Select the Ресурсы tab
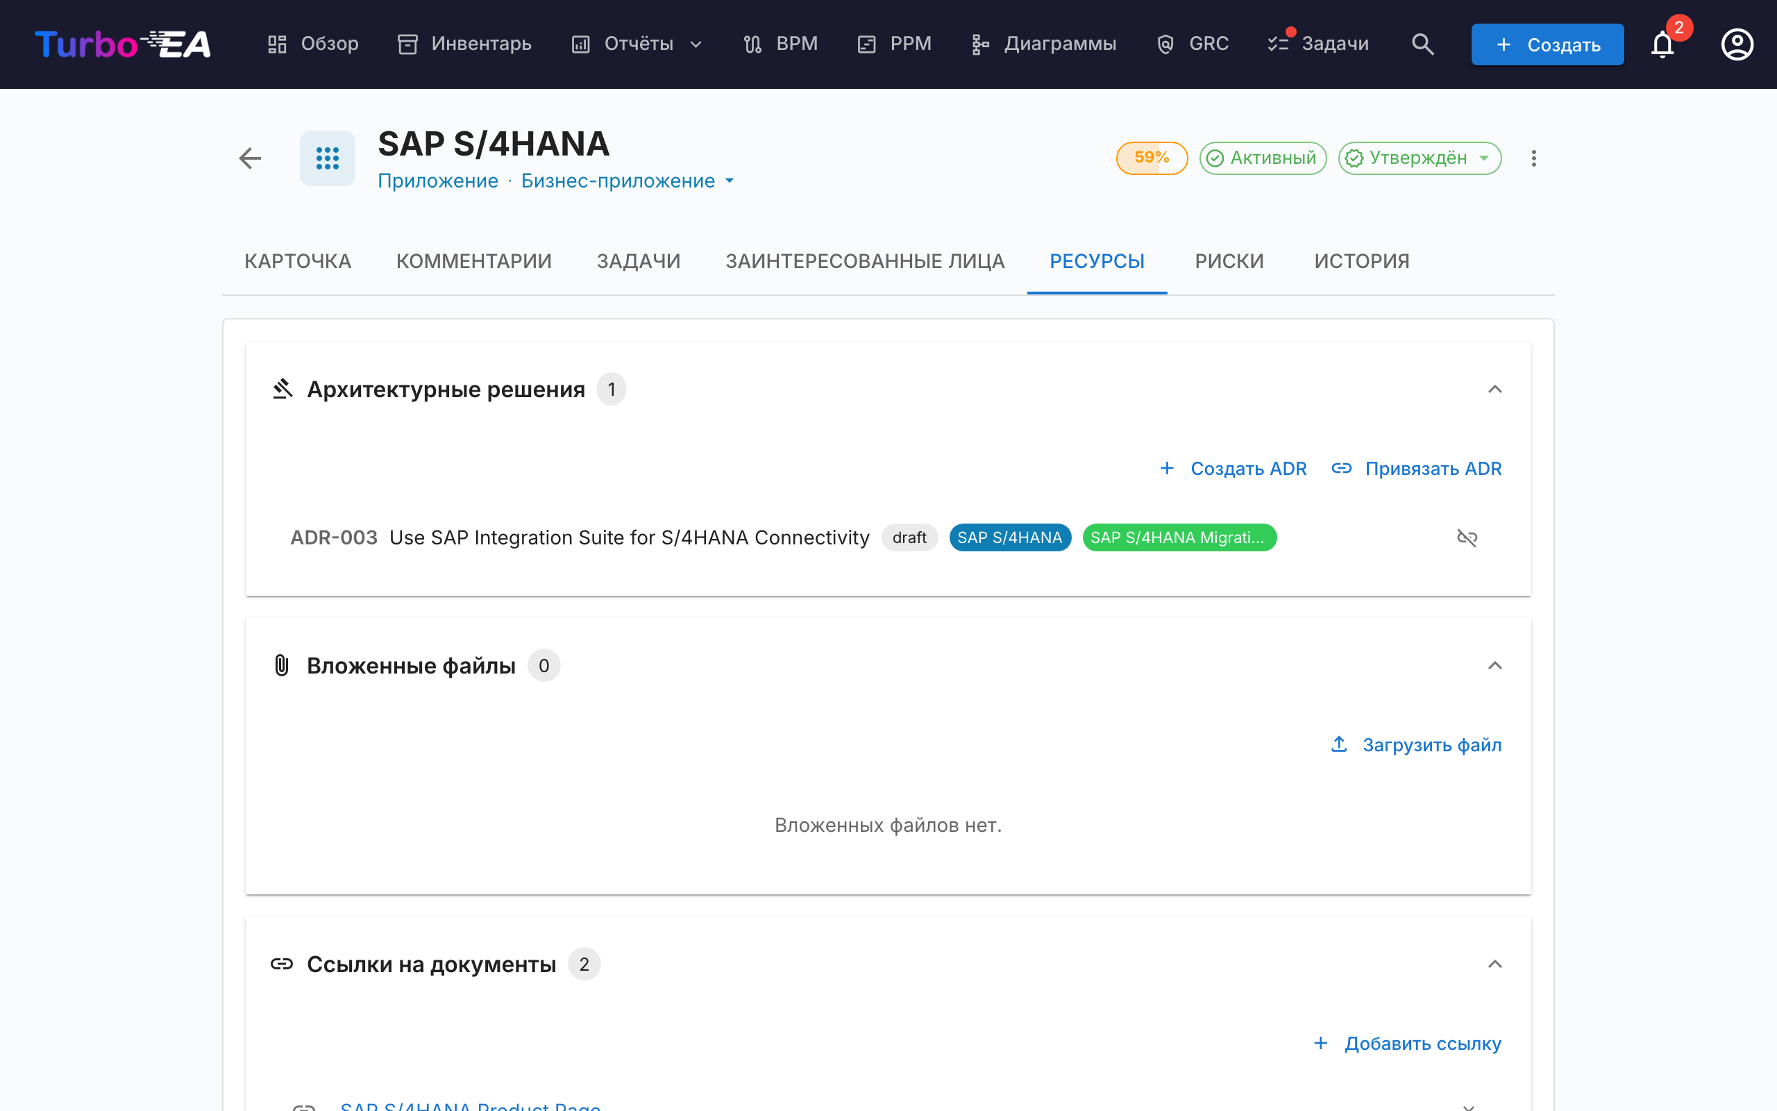Screen dimensions: 1777x1111 (1097, 261)
